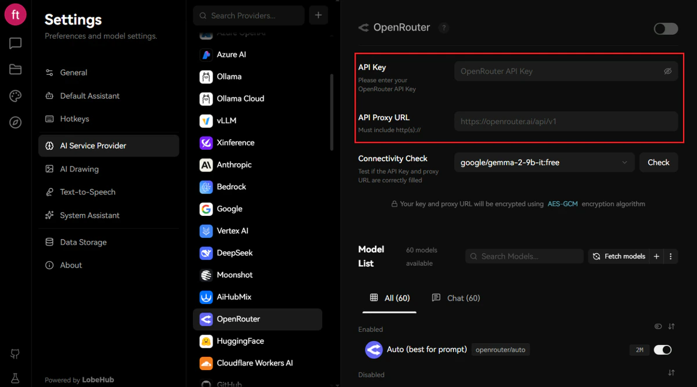Add a new provider with plus button
The image size is (697, 387).
pyautogui.click(x=318, y=16)
